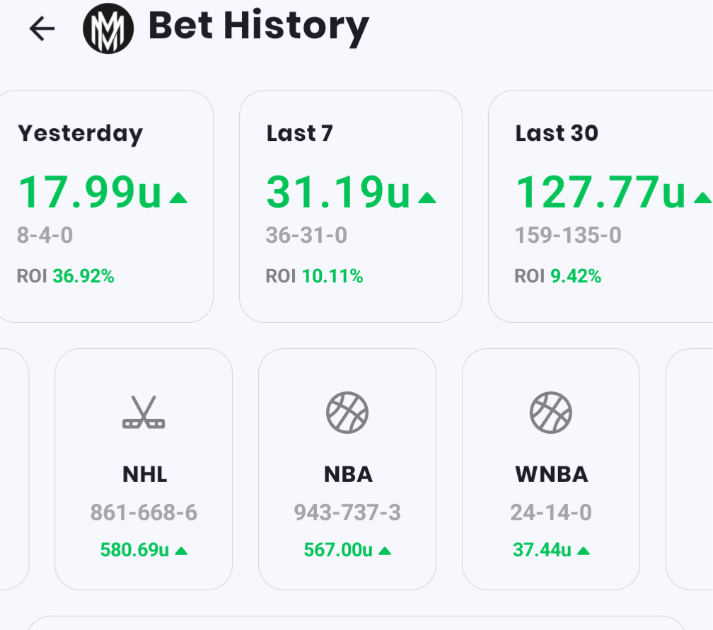The height and width of the screenshot is (630, 713).
Task: Open the Yesterday stats card
Action: pos(106,206)
